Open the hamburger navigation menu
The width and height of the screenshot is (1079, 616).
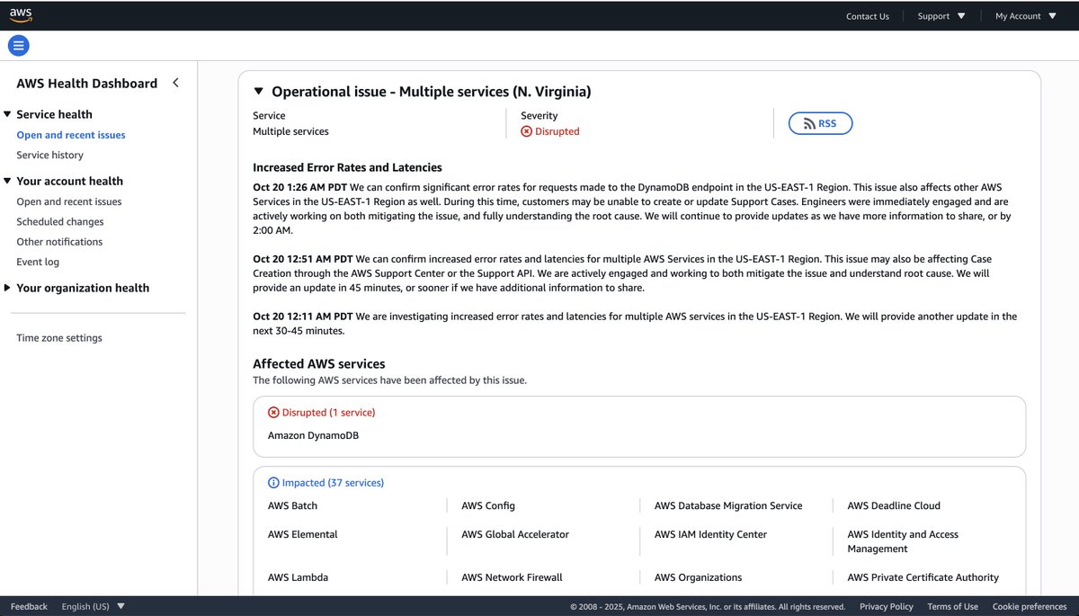(x=18, y=46)
